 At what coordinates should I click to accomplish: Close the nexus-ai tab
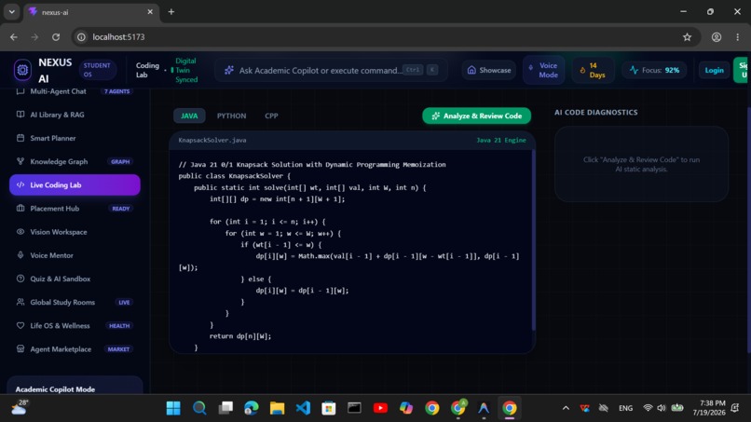coord(150,12)
